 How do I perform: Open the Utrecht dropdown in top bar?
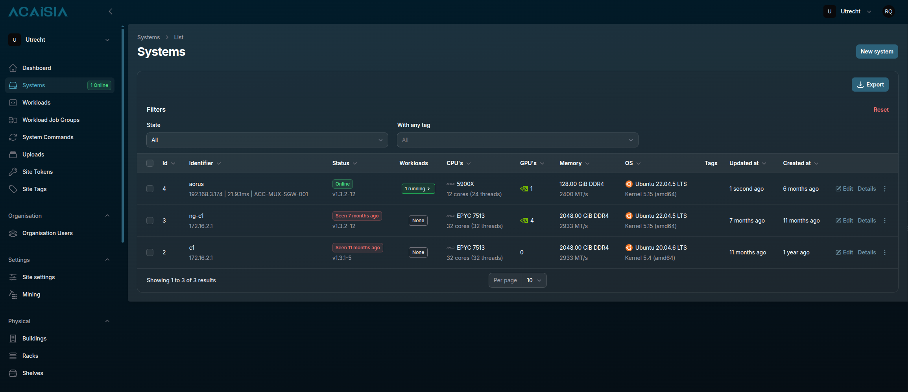pyautogui.click(x=848, y=11)
